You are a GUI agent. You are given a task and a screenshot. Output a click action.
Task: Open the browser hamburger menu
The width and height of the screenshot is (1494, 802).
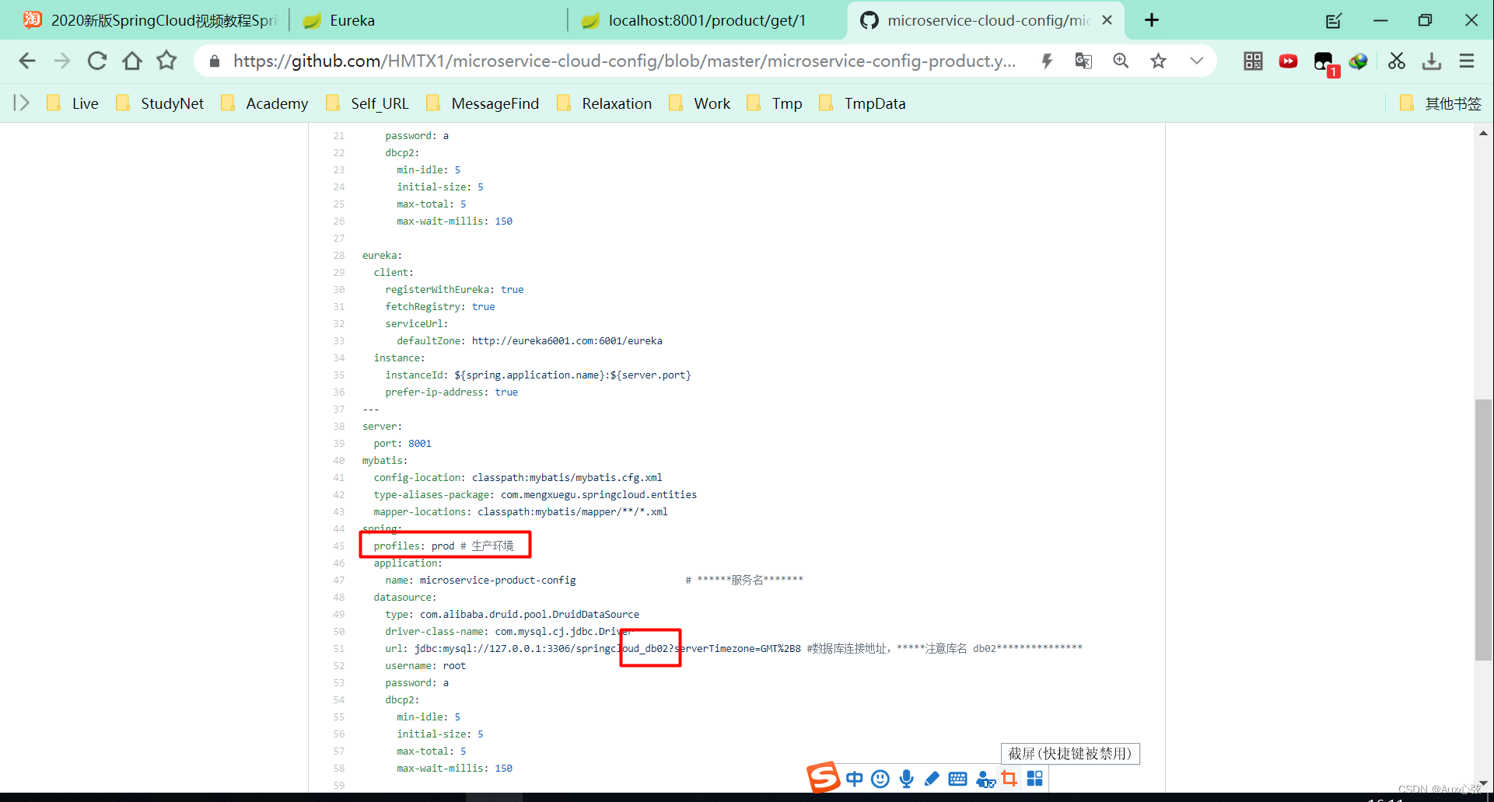1467,61
